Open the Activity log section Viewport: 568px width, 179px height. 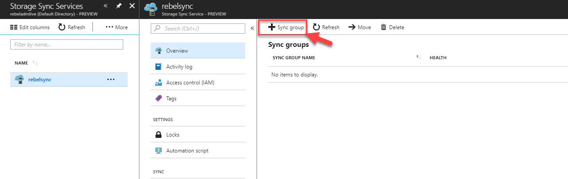pos(198,66)
